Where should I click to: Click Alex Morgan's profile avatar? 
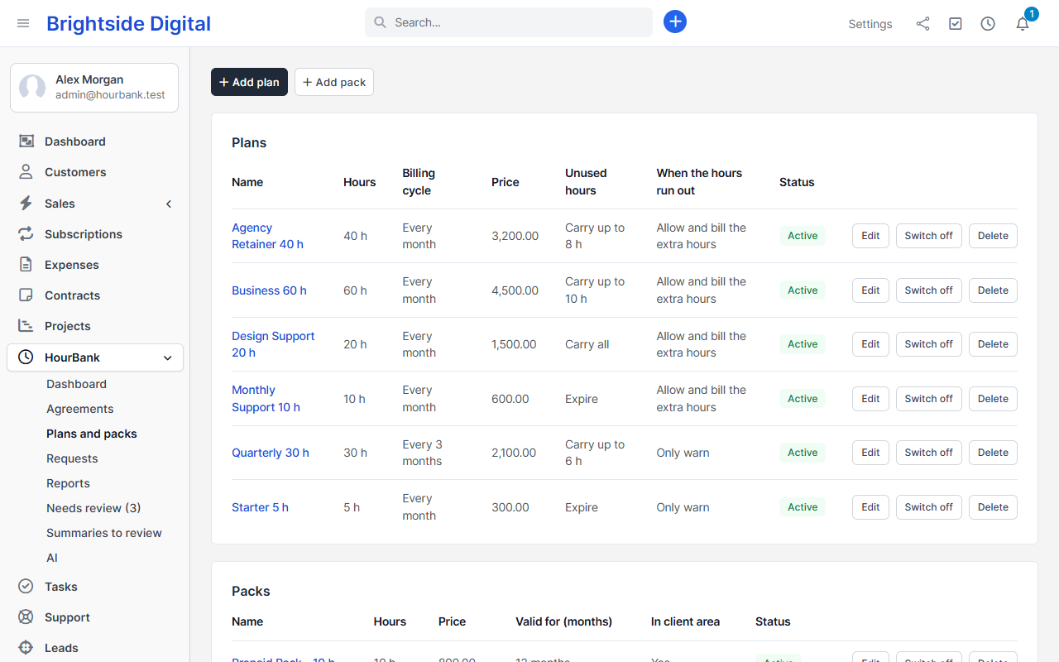click(32, 88)
